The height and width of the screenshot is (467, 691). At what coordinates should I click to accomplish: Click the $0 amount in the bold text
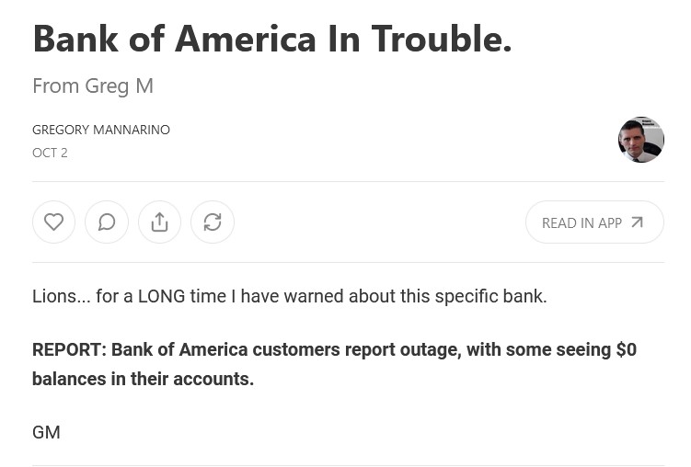click(x=627, y=349)
